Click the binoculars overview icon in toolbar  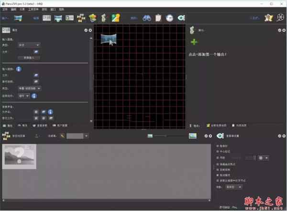point(147,18)
